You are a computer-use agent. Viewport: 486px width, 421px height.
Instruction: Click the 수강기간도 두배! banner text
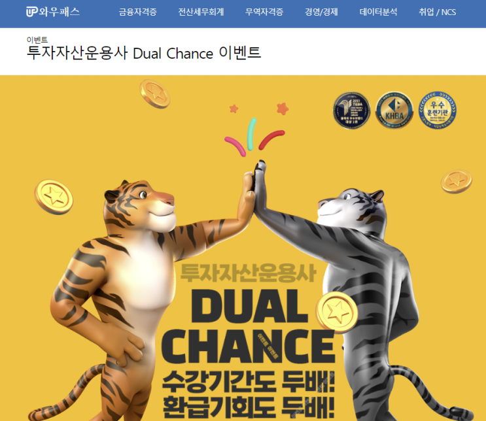pyautogui.click(x=249, y=381)
